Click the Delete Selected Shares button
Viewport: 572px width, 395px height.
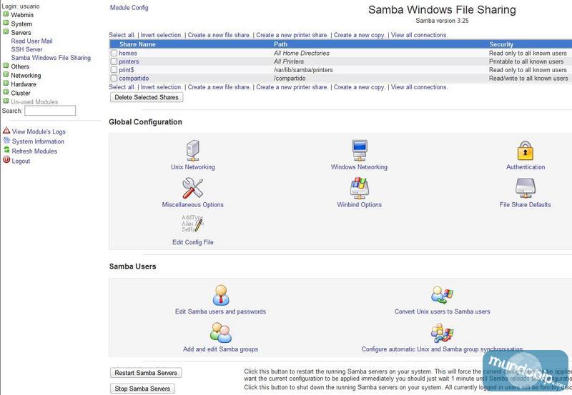[x=147, y=97]
